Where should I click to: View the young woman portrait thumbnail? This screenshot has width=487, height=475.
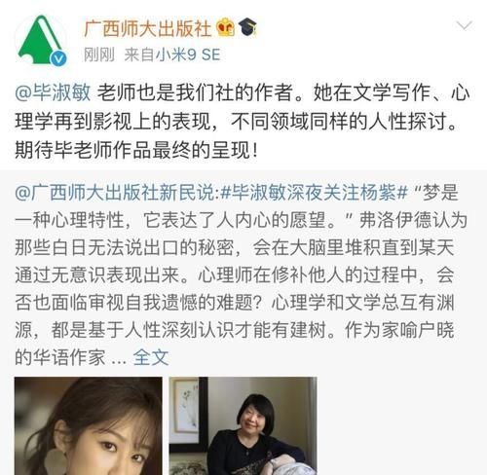coord(89,425)
